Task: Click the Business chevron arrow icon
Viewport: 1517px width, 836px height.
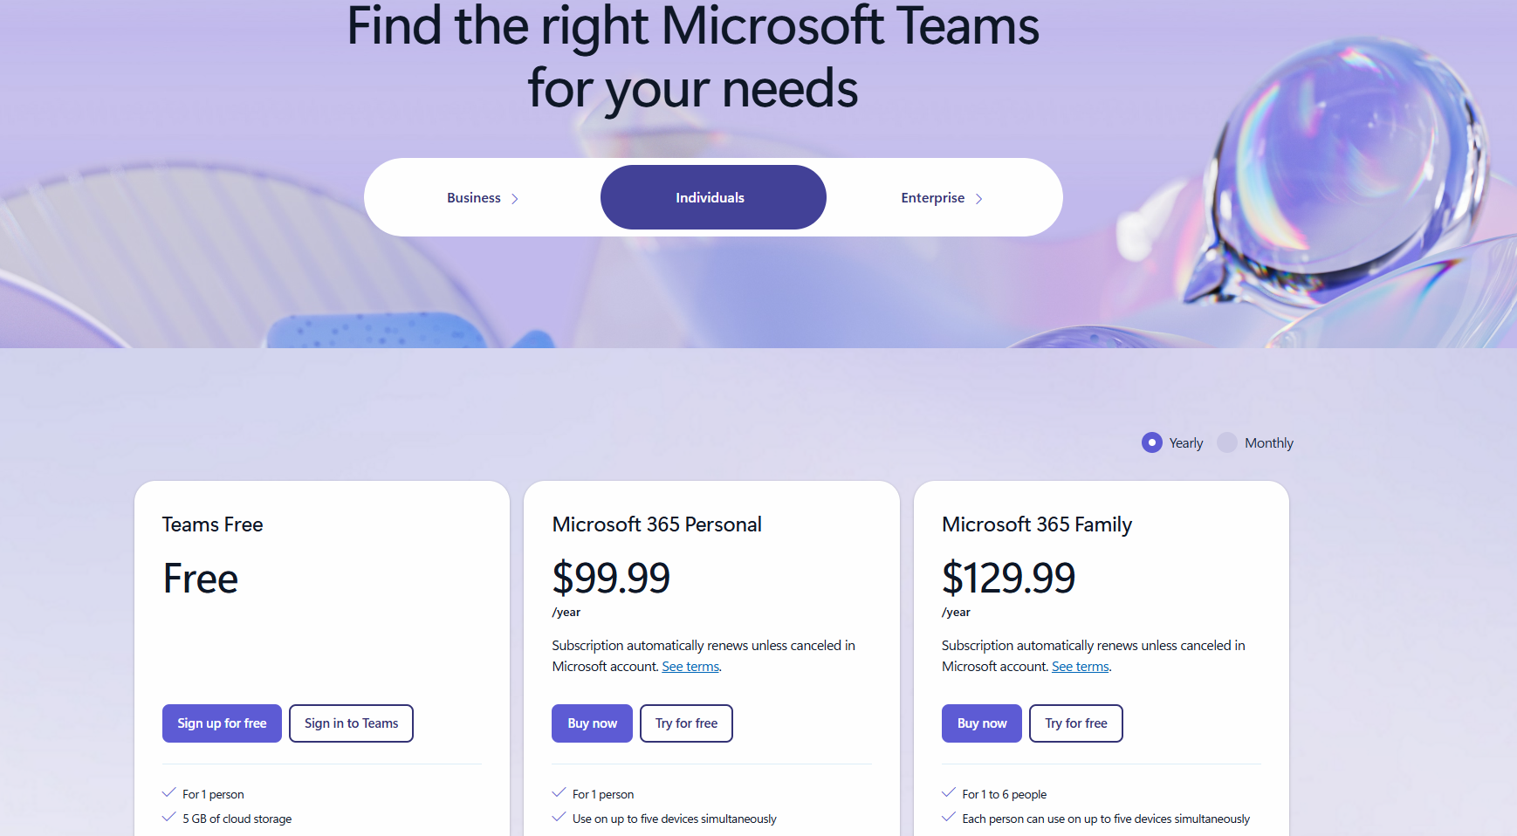Action: pyautogui.click(x=515, y=198)
